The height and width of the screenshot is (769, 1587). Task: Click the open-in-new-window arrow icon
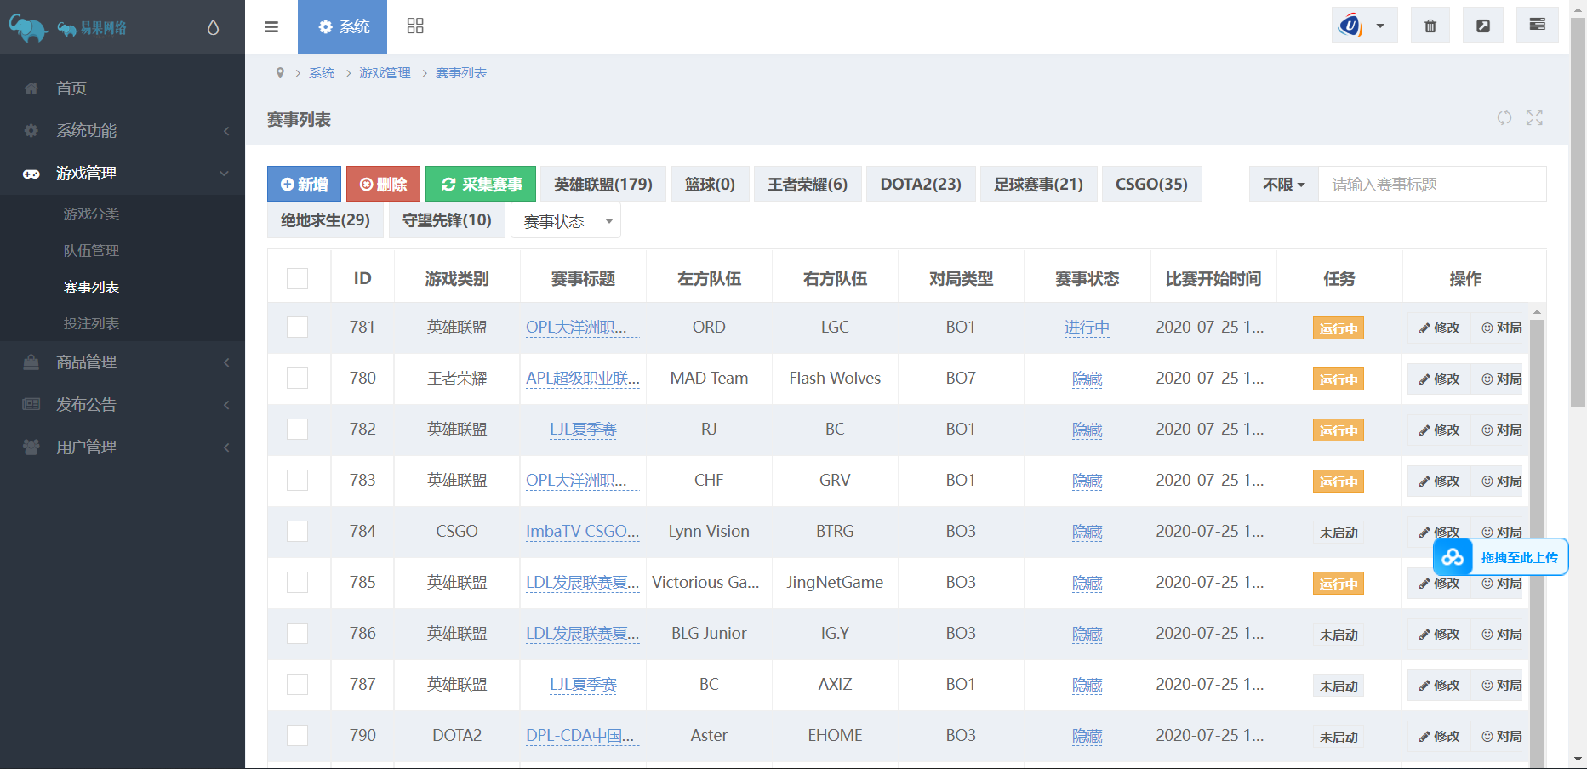tap(1483, 26)
